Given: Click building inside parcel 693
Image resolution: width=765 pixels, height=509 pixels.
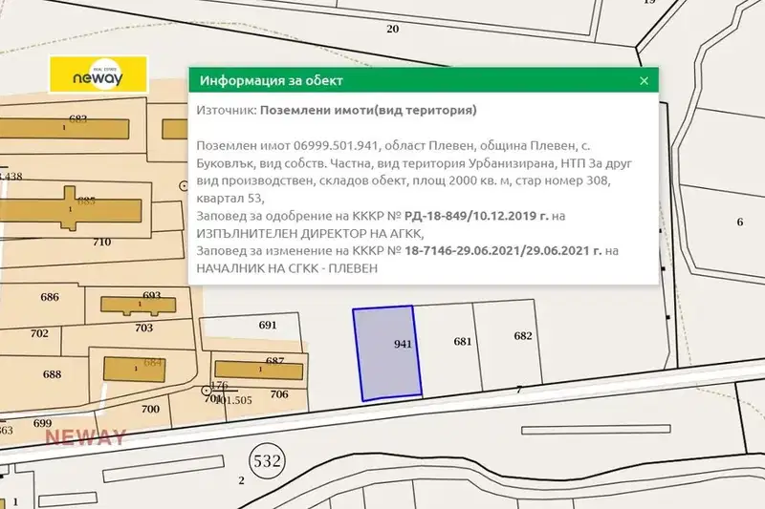Looking at the screenshot, I should tap(138, 305).
